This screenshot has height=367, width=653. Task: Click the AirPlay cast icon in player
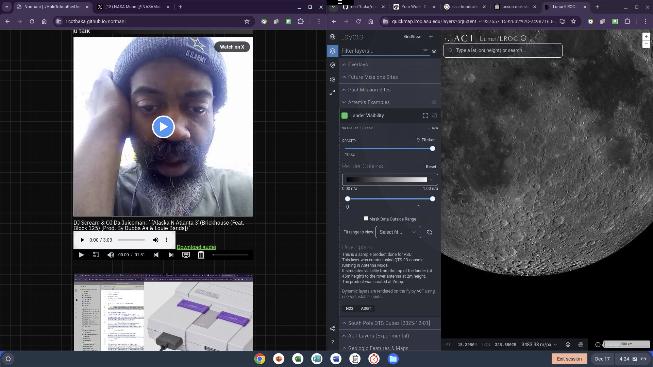(186, 255)
